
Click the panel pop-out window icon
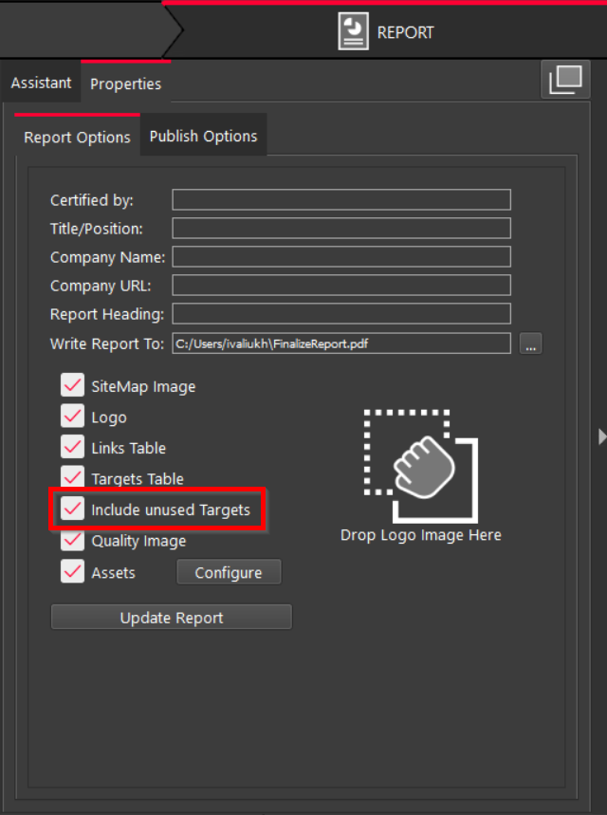pyautogui.click(x=564, y=81)
